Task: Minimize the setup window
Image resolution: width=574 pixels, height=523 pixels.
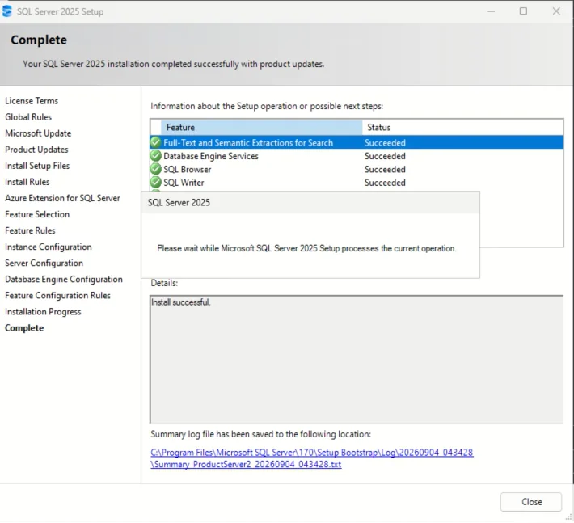Action: coord(491,11)
